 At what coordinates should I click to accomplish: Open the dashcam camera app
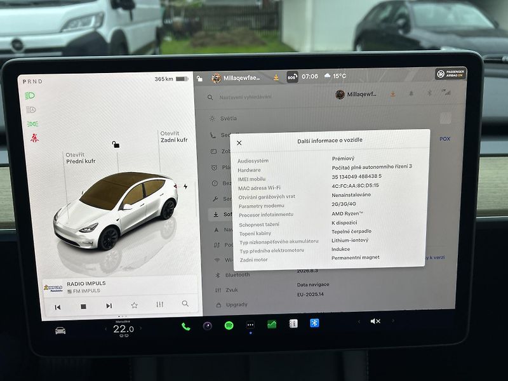(x=208, y=326)
